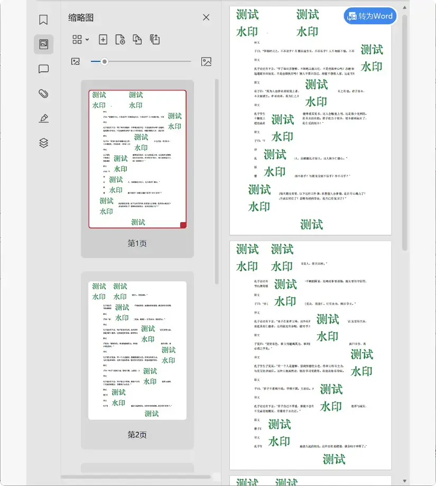This screenshot has width=436, height=486.
Task: Click the delete page icon
Action: pos(120,39)
